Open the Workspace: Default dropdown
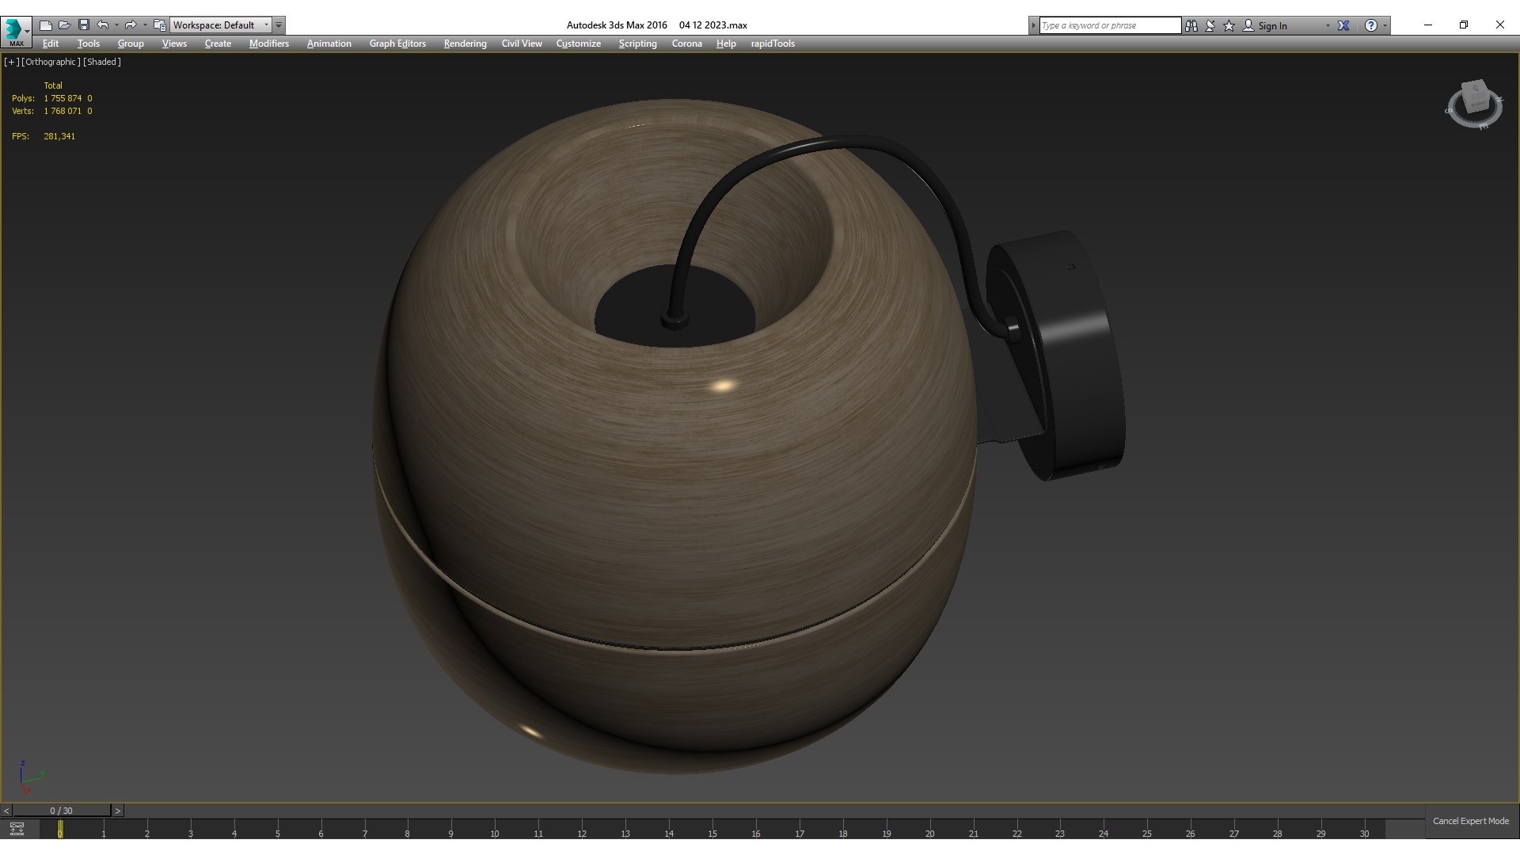Image resolution: width=1520 pixels, height=855 pixels. (x=221, y=25)
